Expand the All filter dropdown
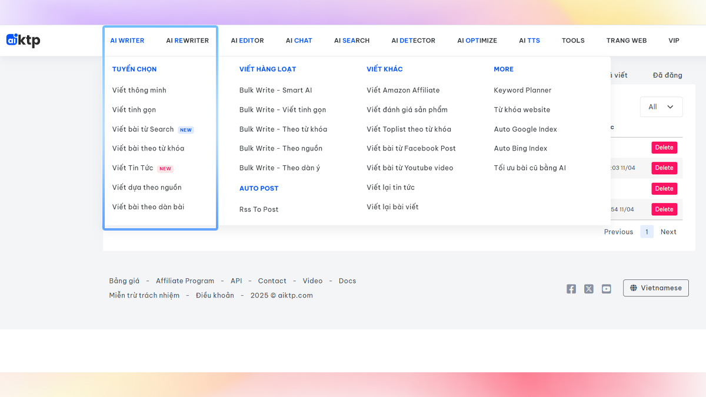The height and width of the screenshot is (397, 706). pos(661,107)
